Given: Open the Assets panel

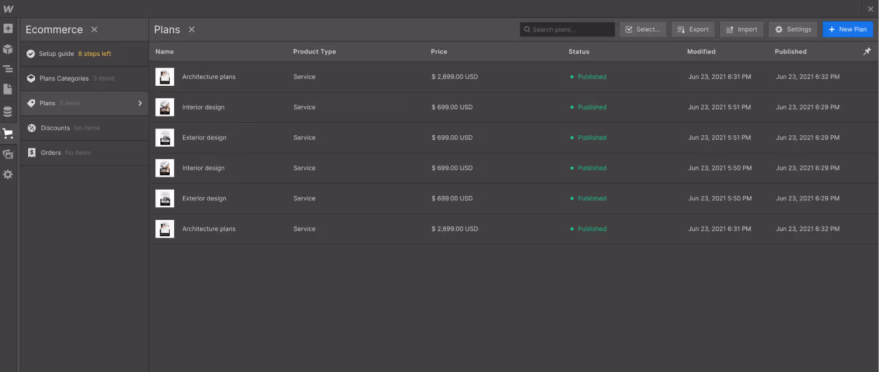Looking at the screenshot, I should tap(8, 154).
